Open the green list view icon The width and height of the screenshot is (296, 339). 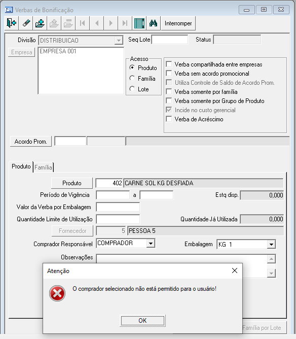point(139,23)
